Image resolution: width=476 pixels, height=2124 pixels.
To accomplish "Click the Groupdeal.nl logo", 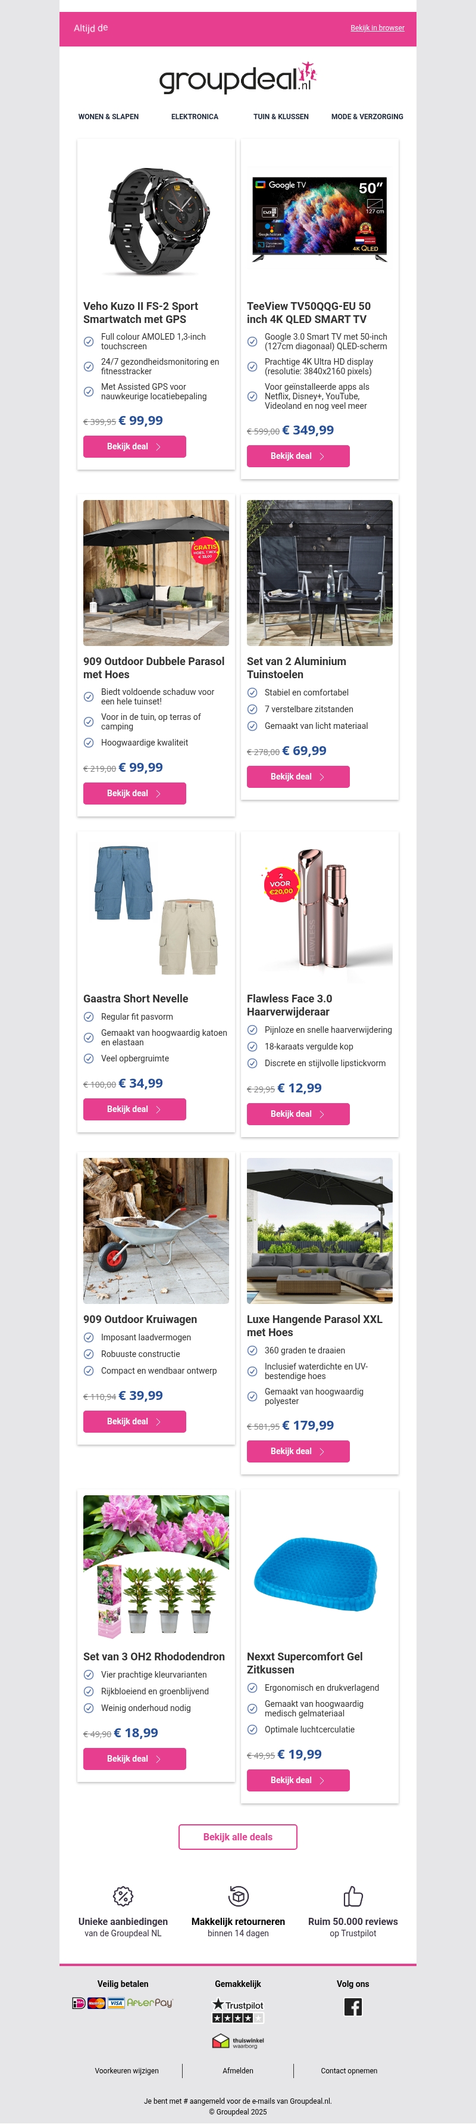I will click(x=238, y=77).
